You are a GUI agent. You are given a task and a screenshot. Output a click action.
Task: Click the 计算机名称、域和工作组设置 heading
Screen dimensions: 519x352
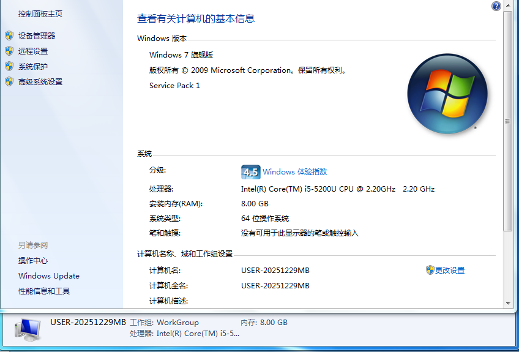click(x=185, y=254)
